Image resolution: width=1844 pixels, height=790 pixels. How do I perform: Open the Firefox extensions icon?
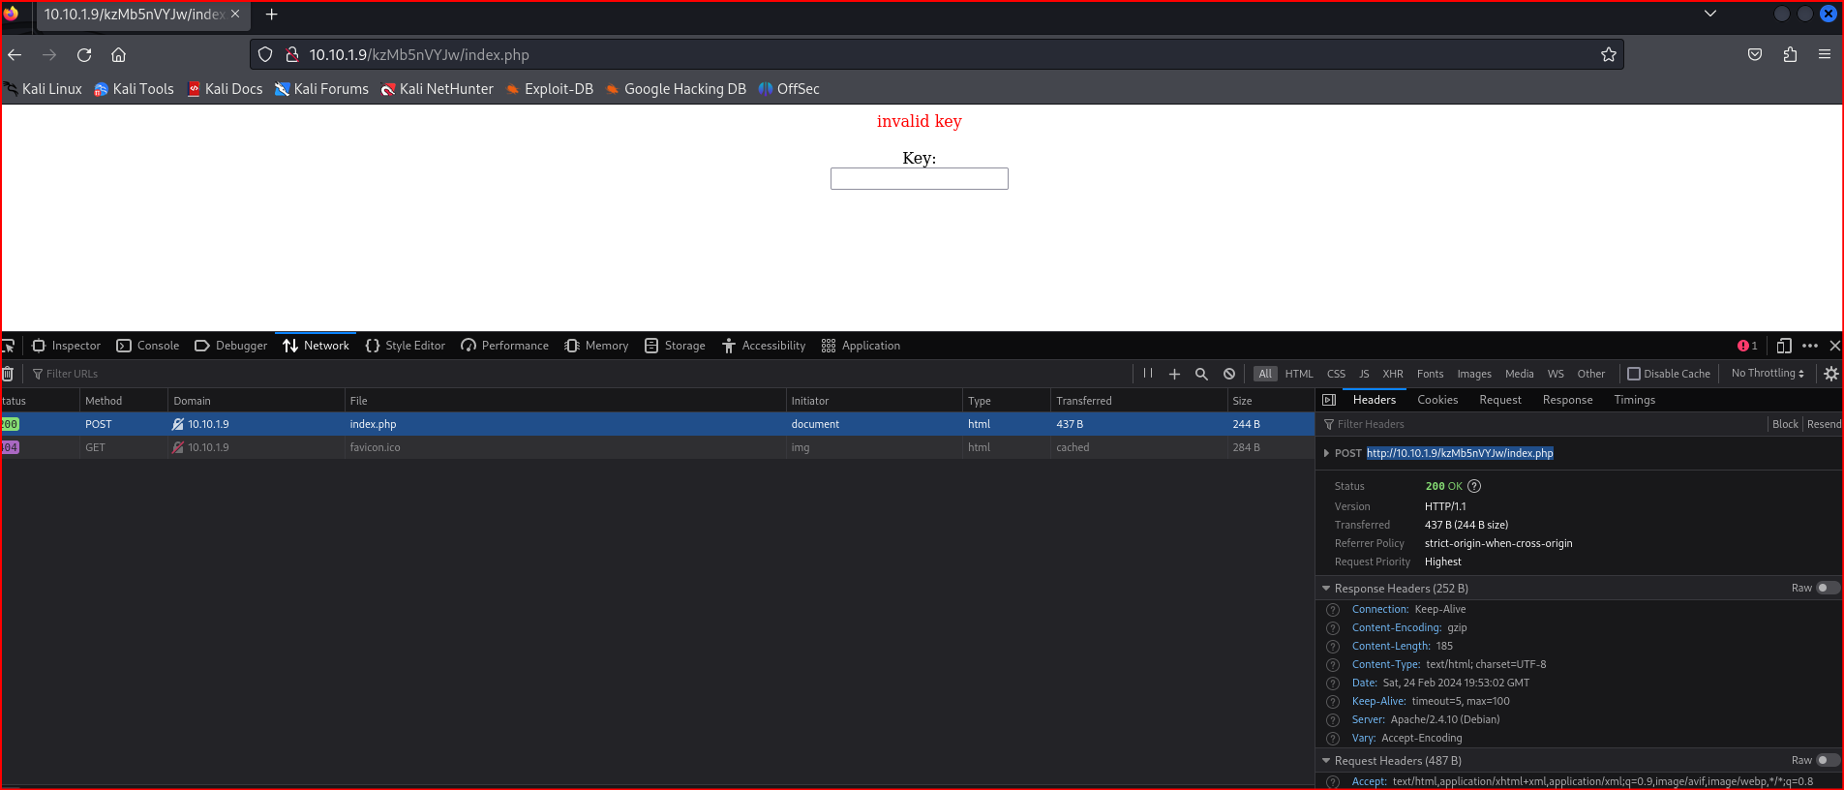pos(1789,55)
